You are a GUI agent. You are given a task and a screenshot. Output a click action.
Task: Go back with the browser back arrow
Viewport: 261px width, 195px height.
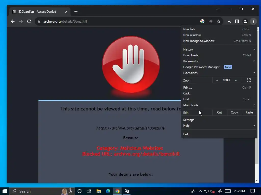tap(13, 21)
